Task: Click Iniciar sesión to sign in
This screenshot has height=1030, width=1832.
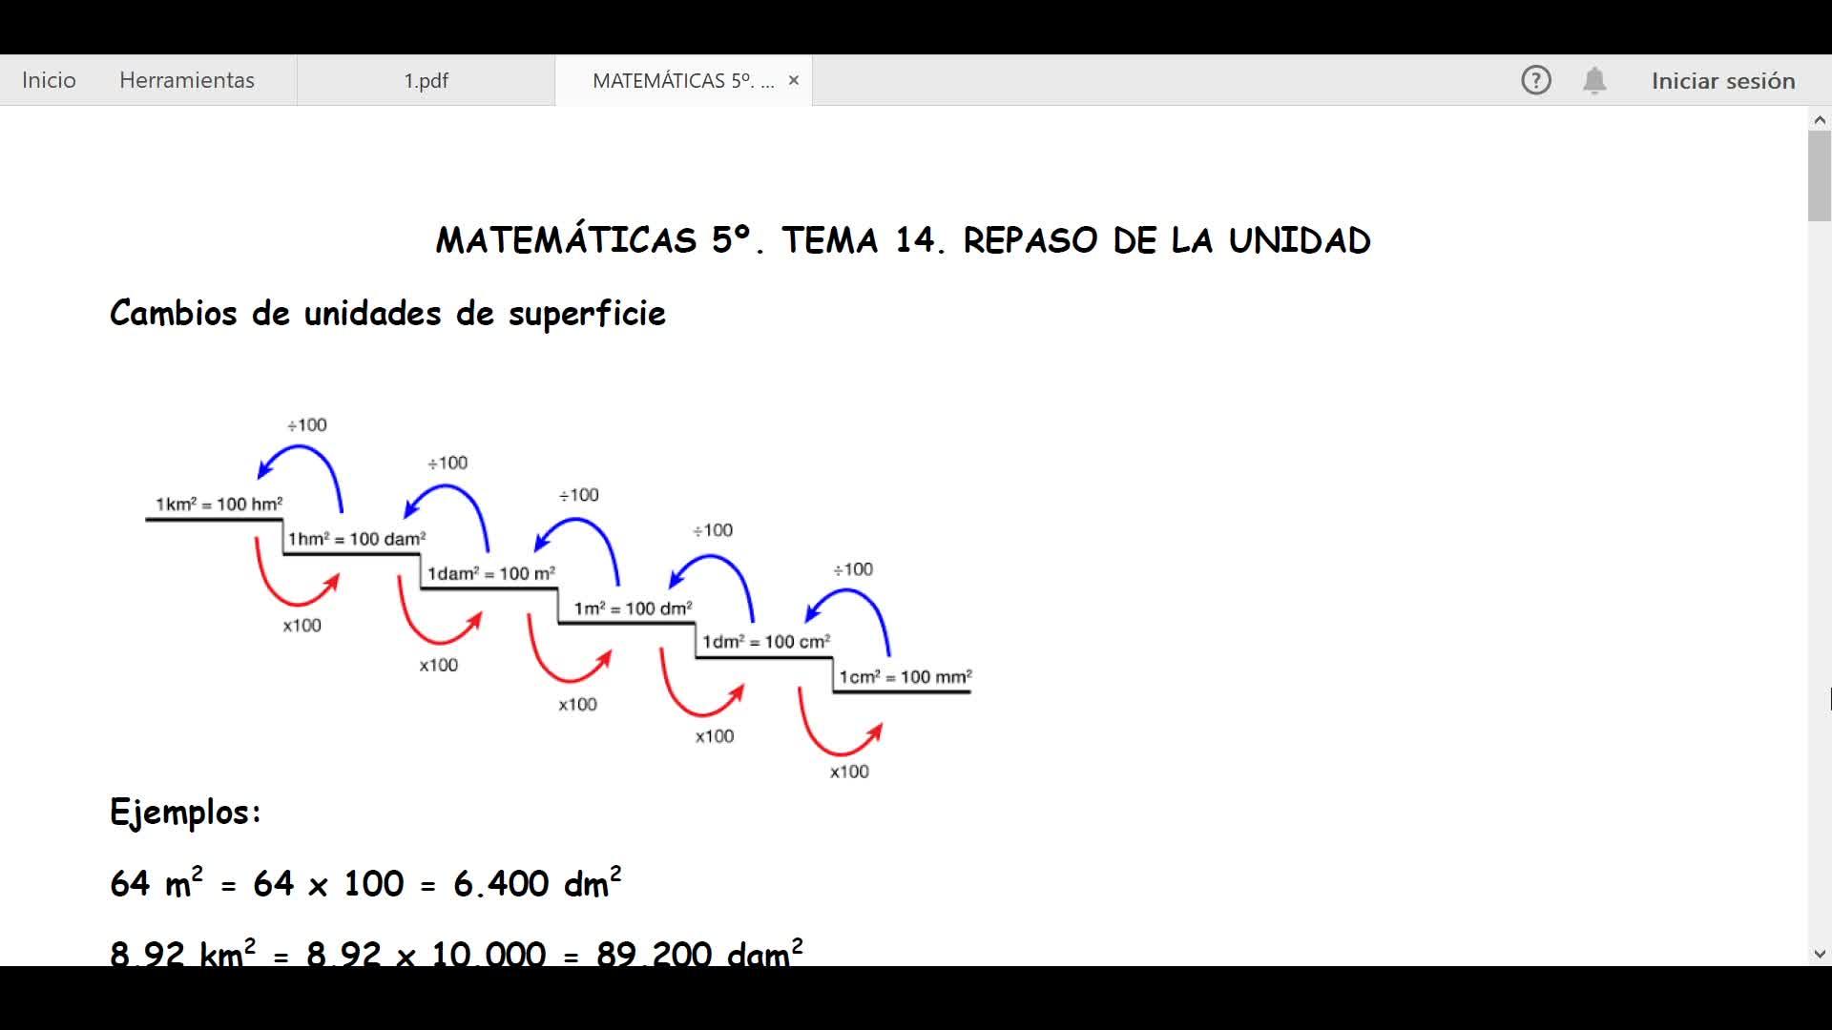Action: (1722, 81)
